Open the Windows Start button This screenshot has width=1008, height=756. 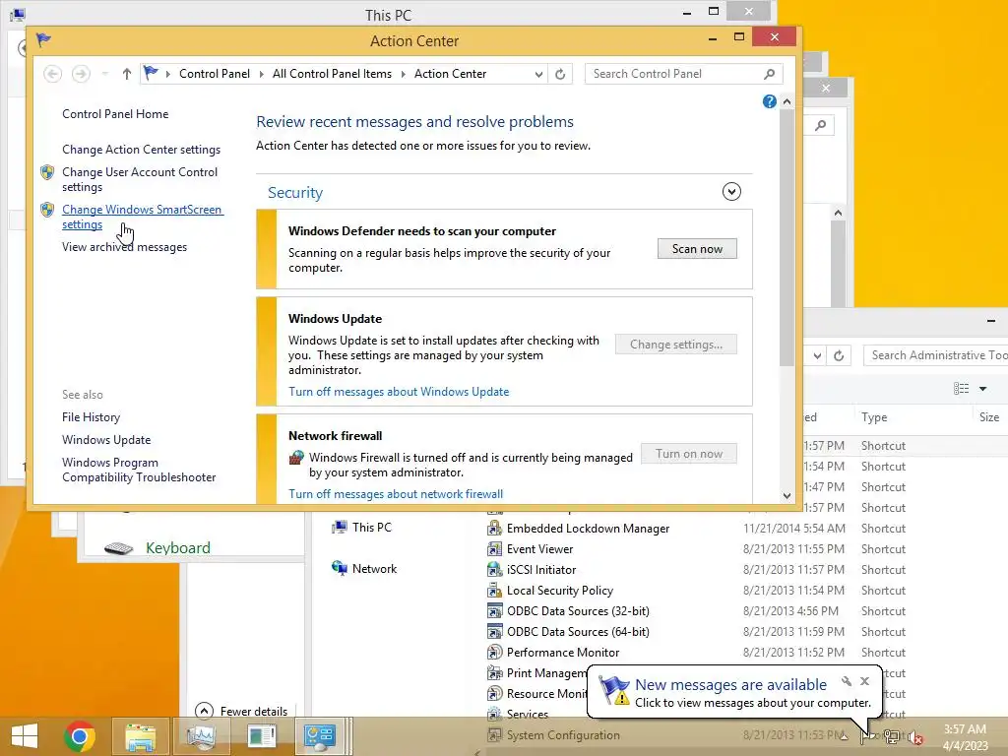pos(24,736)
